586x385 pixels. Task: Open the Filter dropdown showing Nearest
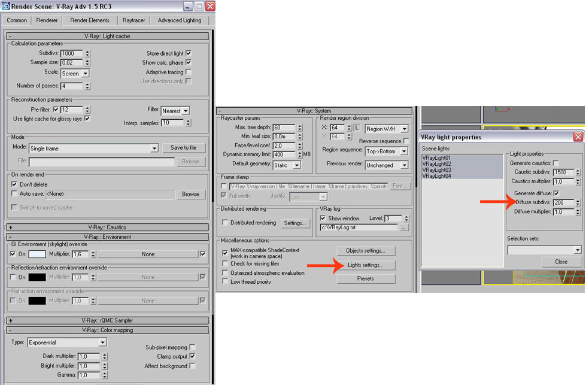pos(175,111)
